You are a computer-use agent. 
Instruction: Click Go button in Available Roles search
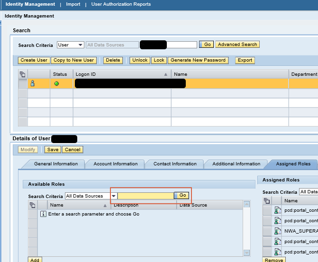coord(182,195)
